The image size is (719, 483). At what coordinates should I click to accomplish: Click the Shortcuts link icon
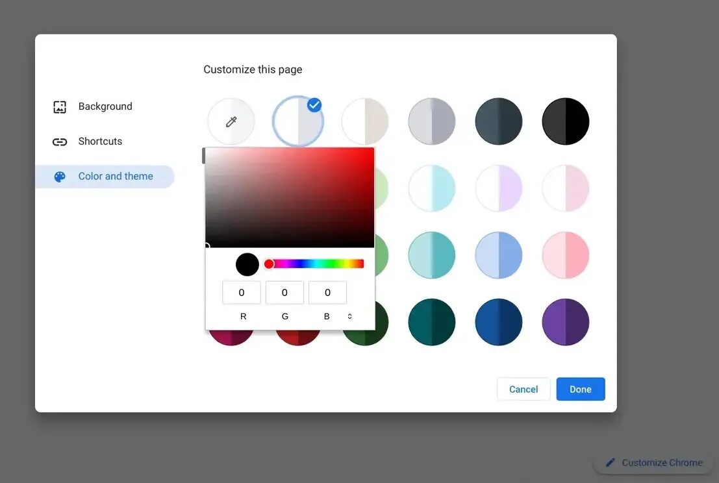60,142
